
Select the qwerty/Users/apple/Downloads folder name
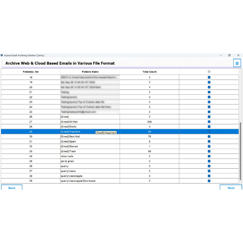click(78, 181)
